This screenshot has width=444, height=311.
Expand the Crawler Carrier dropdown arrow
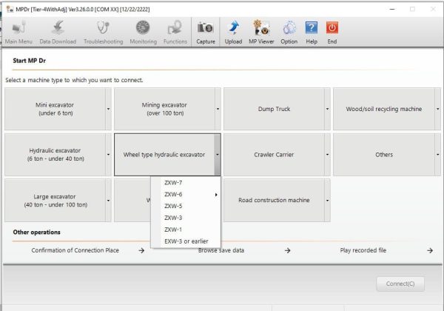[327, 155]
